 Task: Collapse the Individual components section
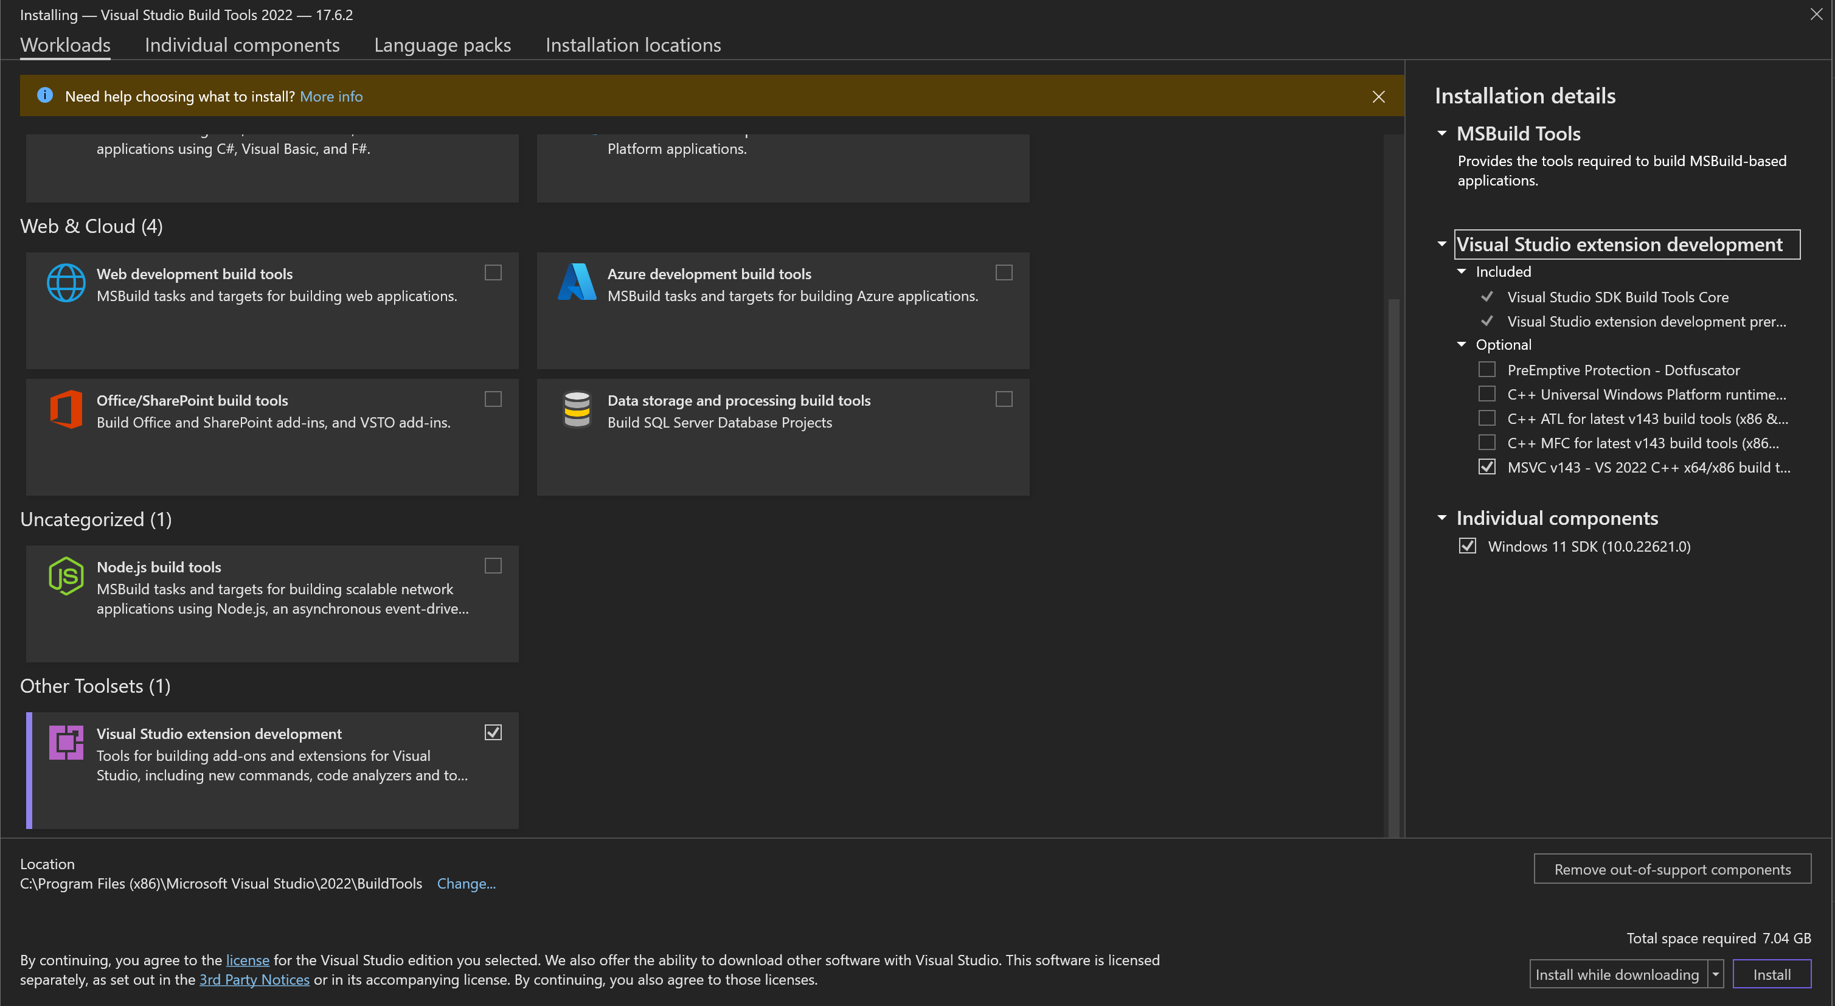(x=1441, y=518)
